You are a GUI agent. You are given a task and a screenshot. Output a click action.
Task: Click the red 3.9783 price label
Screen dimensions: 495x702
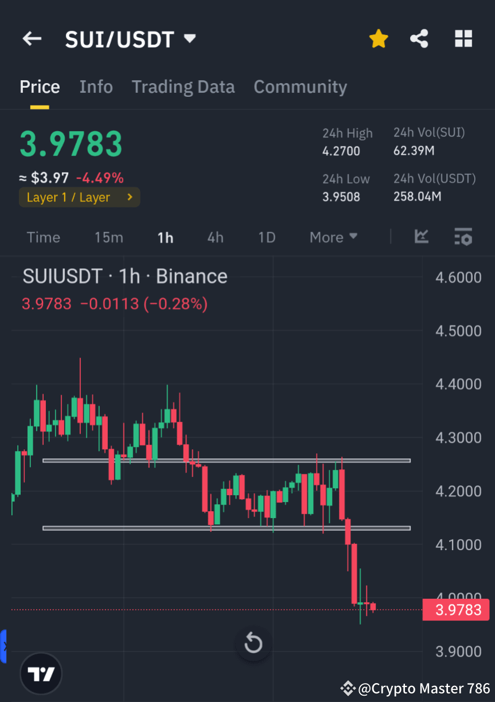(456, 609)
